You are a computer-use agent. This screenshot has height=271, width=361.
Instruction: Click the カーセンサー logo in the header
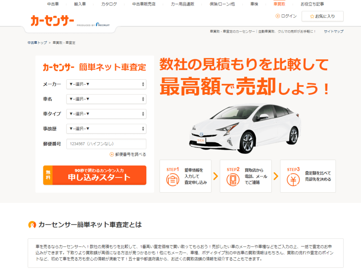click(x=52, y=21)
